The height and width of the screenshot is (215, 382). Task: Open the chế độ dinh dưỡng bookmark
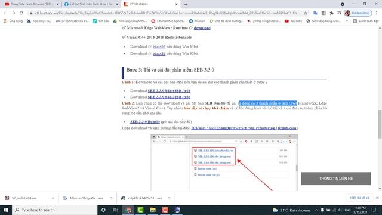tap(226, 21)
